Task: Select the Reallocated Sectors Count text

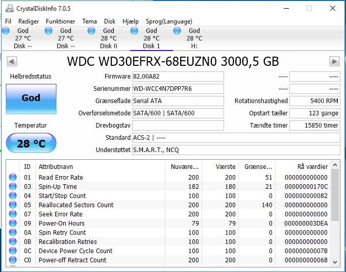Action: coord(76,205)
